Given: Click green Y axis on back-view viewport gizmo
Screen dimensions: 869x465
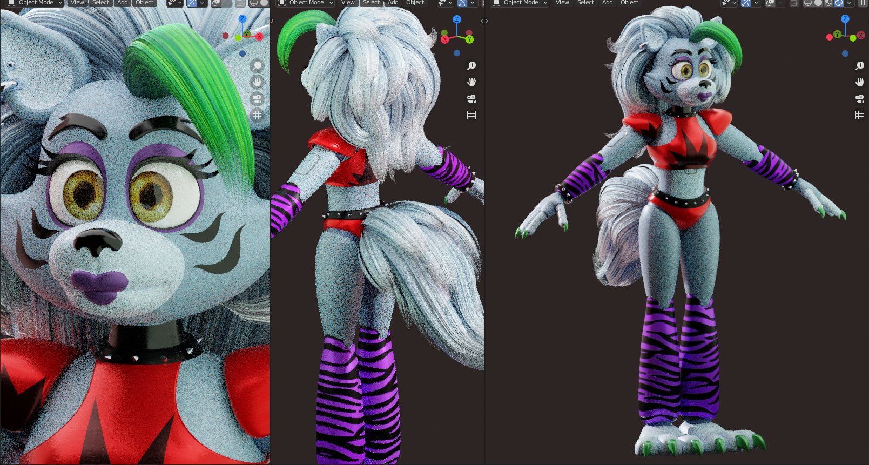Looking at the screenshot, I should pyautogui.click(x=469, y=39).
